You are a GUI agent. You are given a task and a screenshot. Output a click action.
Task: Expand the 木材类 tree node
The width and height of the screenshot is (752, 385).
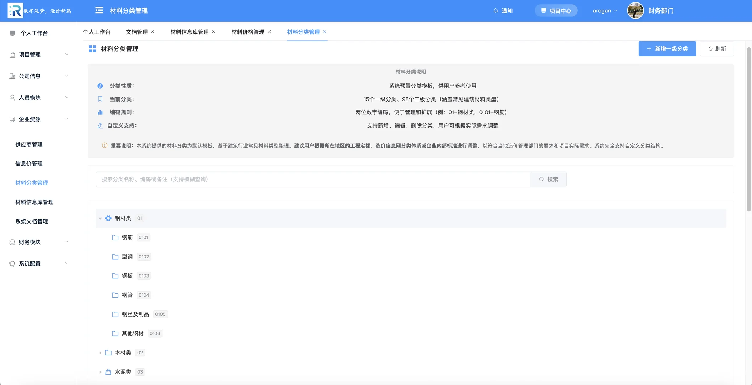point(100,353)
